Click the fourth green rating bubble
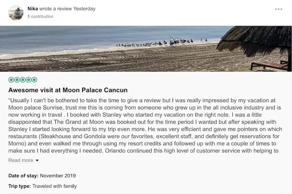The image size is (292, 194). point(28,80)
